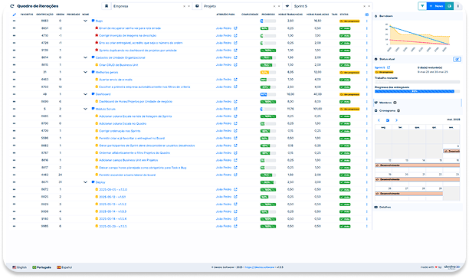Open Criar CRUD de Business Unit item
This screenshot has width=469, height=278.
[x=119, y=65]
